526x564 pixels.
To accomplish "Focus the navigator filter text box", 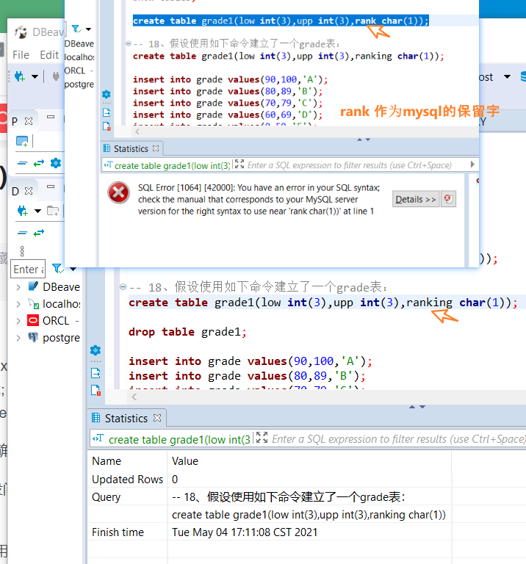I will coord(28,269).
